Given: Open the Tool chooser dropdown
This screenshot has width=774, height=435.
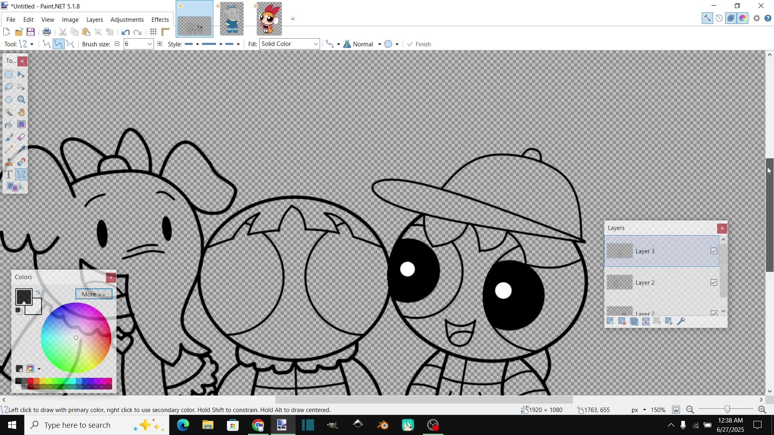Looking at the screenshot, I should (26, 44).
